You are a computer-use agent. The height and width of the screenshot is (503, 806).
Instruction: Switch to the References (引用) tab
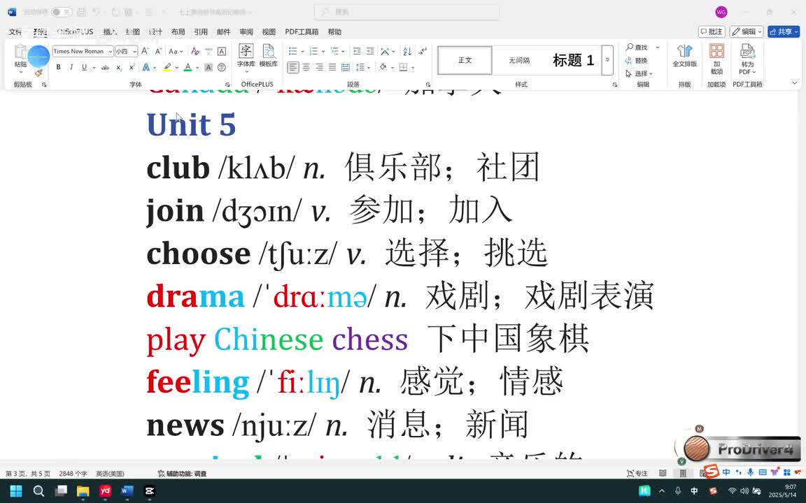201,32
